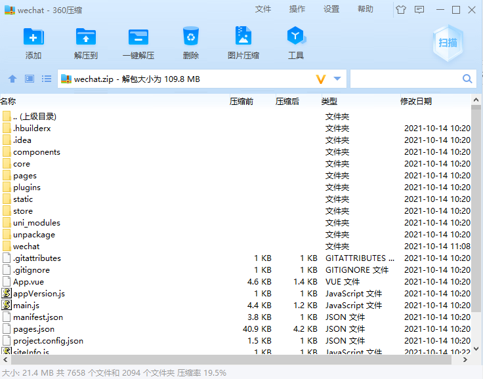The image size is (483, 379).
Task: Switch to list view icon
Action: (x=47, y=79)
